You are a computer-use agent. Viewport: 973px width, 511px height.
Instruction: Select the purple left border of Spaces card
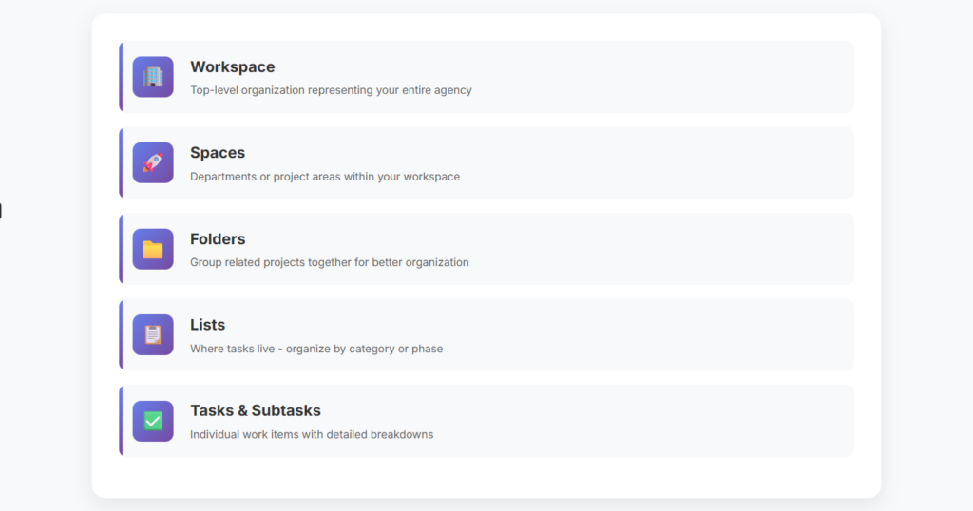pos(121,162)
